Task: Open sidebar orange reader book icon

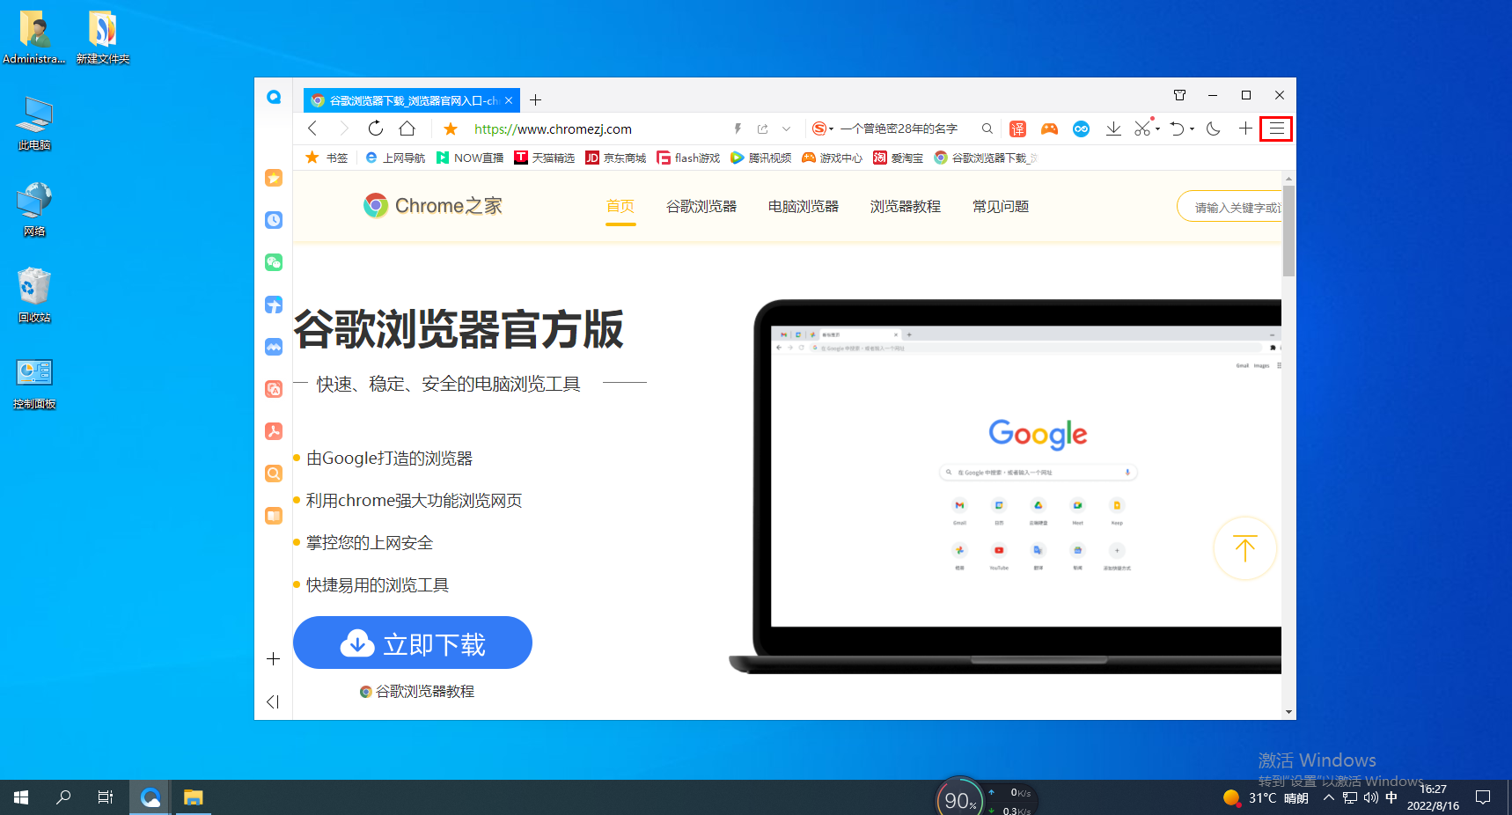Action: click(x=274, y=516)
